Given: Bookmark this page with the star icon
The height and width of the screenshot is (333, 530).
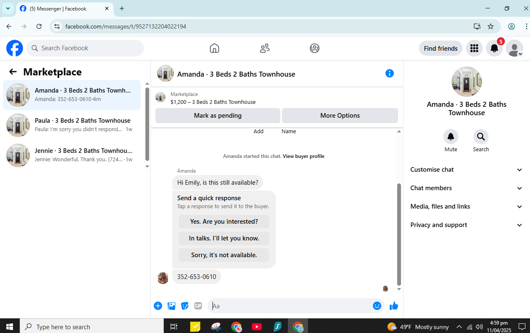Looking at the screenshot, I should [491, 26].
